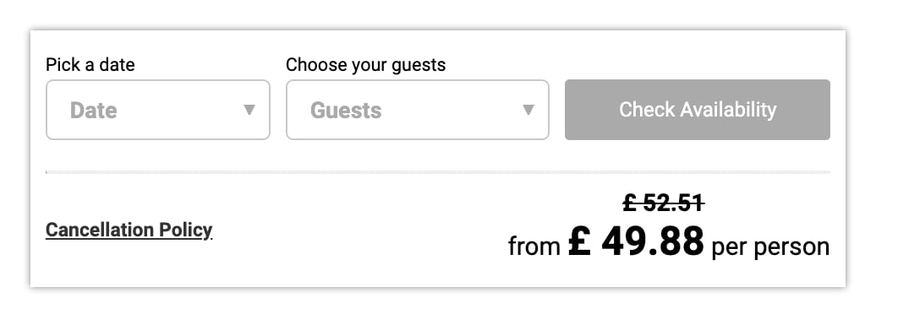
Task: Click the bold £ 49.88 price
Action: pos(636,241)
